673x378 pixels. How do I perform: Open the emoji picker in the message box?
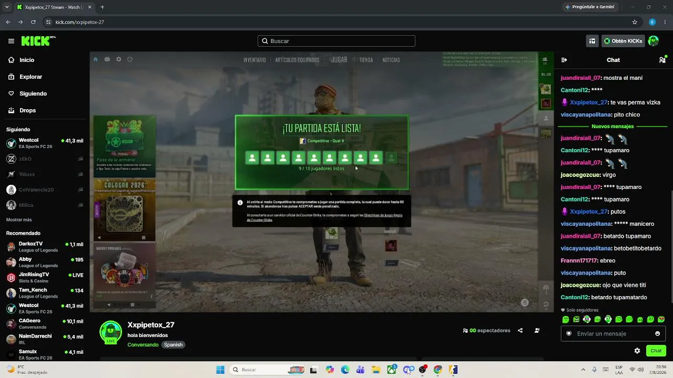point(657,333)
